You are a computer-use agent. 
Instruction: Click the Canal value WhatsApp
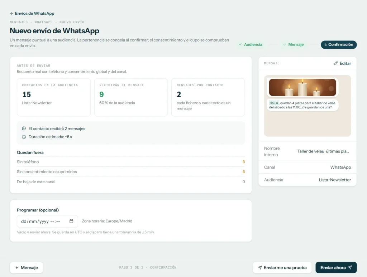pos(340,167)
